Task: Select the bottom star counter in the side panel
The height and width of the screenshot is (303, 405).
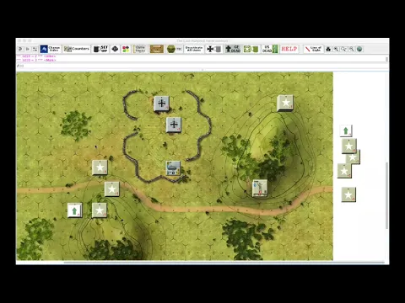Action: (348, 194)
